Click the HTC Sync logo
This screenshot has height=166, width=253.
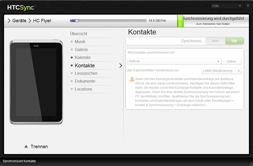[x=21, y=7]
